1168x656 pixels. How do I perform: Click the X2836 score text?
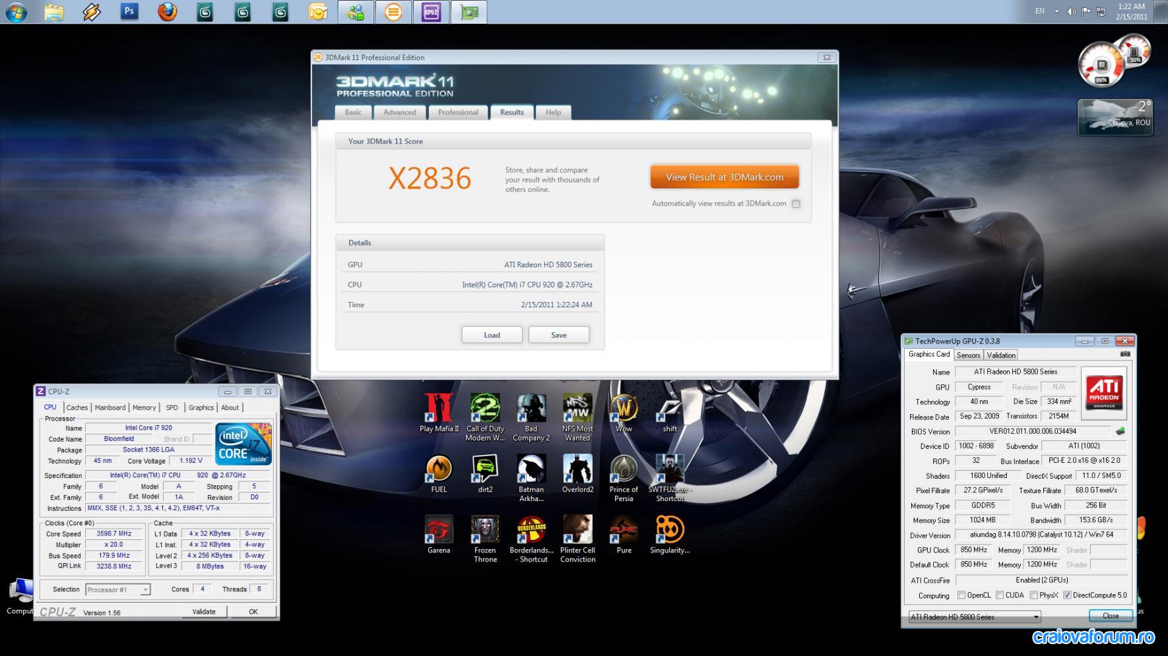430,178
